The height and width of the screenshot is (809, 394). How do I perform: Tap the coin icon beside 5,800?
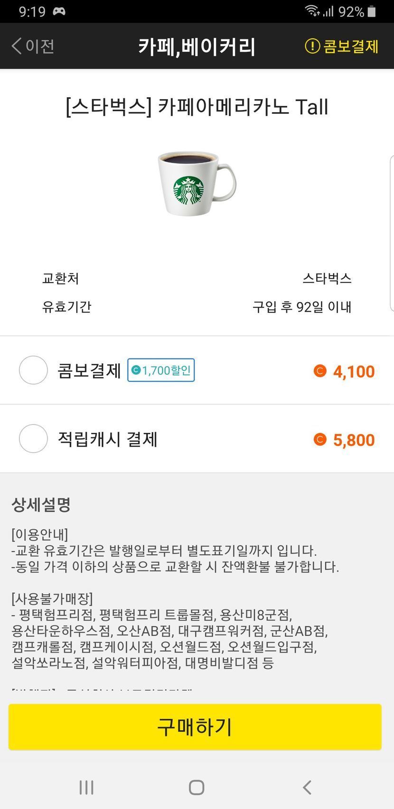pyautogui.click(x=320, y=440)
